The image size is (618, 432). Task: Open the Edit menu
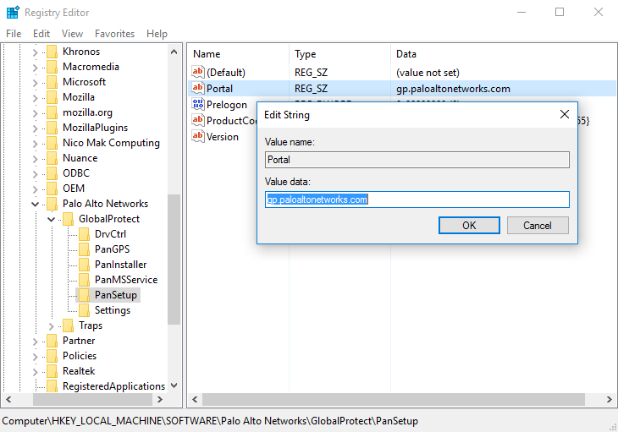coord(41,34)
